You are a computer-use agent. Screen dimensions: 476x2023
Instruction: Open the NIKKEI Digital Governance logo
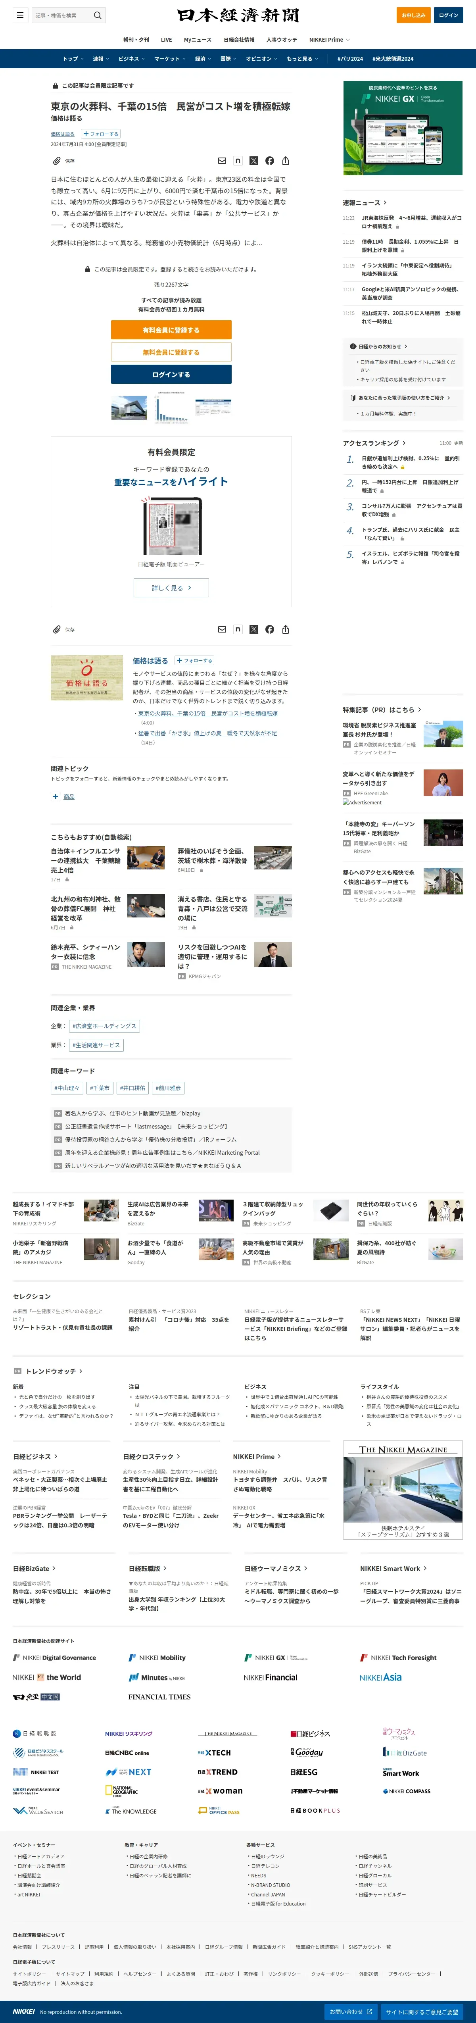point(54,1657)
